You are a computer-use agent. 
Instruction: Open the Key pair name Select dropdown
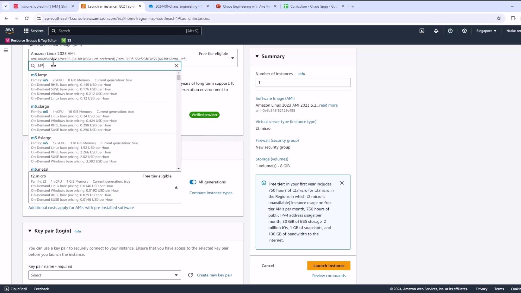pyautogui.click(x=104, y=275)
